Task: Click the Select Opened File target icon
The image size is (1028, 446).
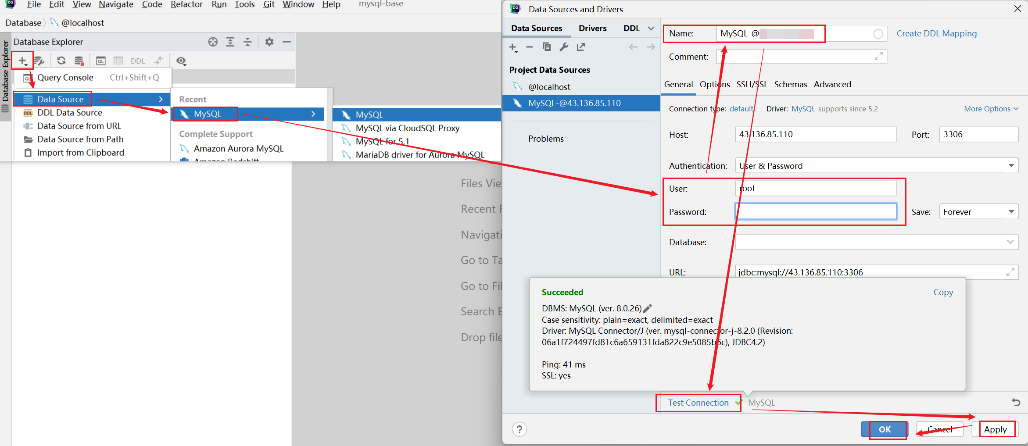Action: (213, 42)
